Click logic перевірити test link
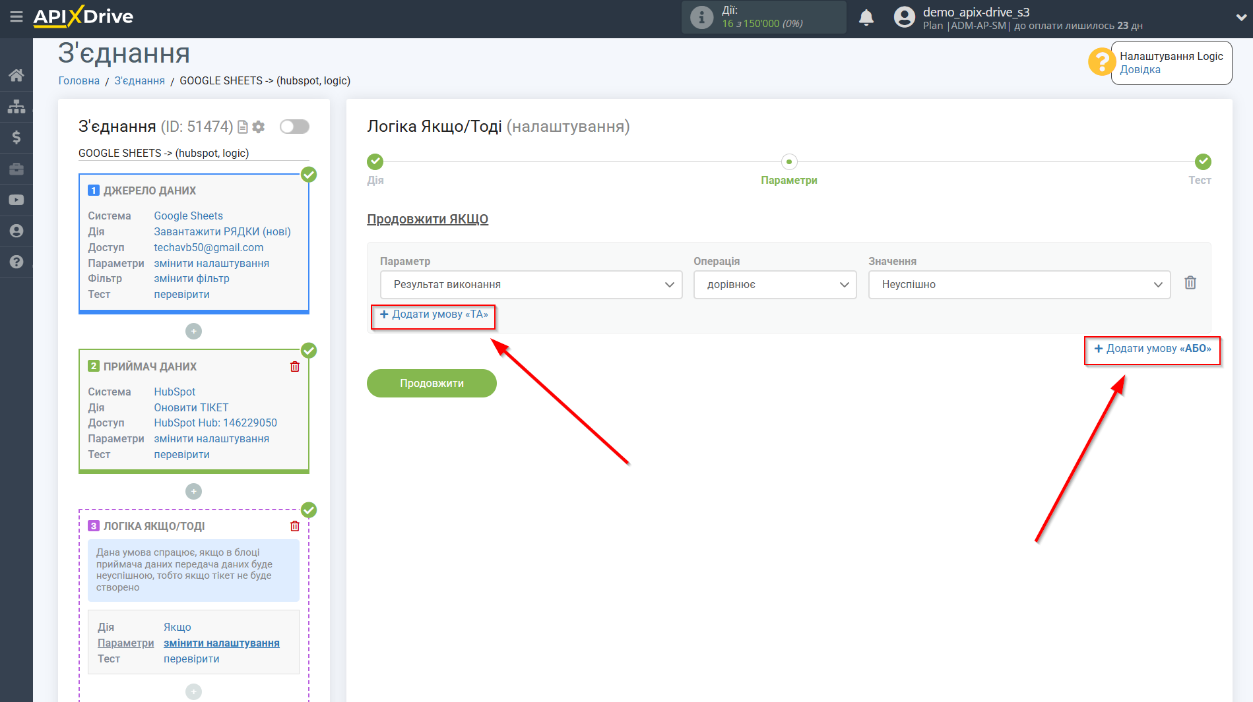Image resolution: width=1253 pixels, height=702 pixels. pyautogui.click(x=191, y=658)
